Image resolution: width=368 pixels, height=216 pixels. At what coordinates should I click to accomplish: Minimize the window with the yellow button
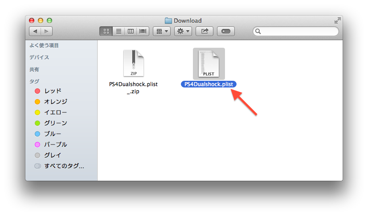pos(41,21)
